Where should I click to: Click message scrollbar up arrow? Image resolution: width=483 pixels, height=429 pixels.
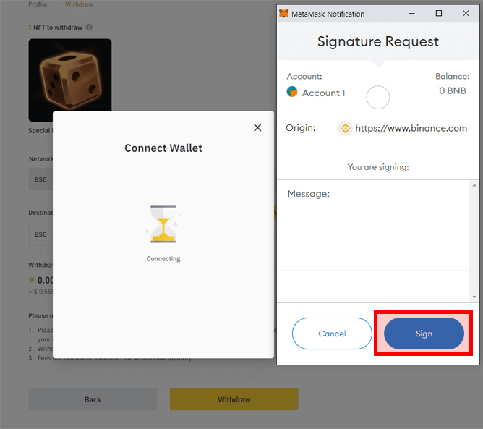pos(474,185)
